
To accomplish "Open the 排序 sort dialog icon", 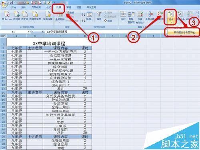I will (90, 14).
